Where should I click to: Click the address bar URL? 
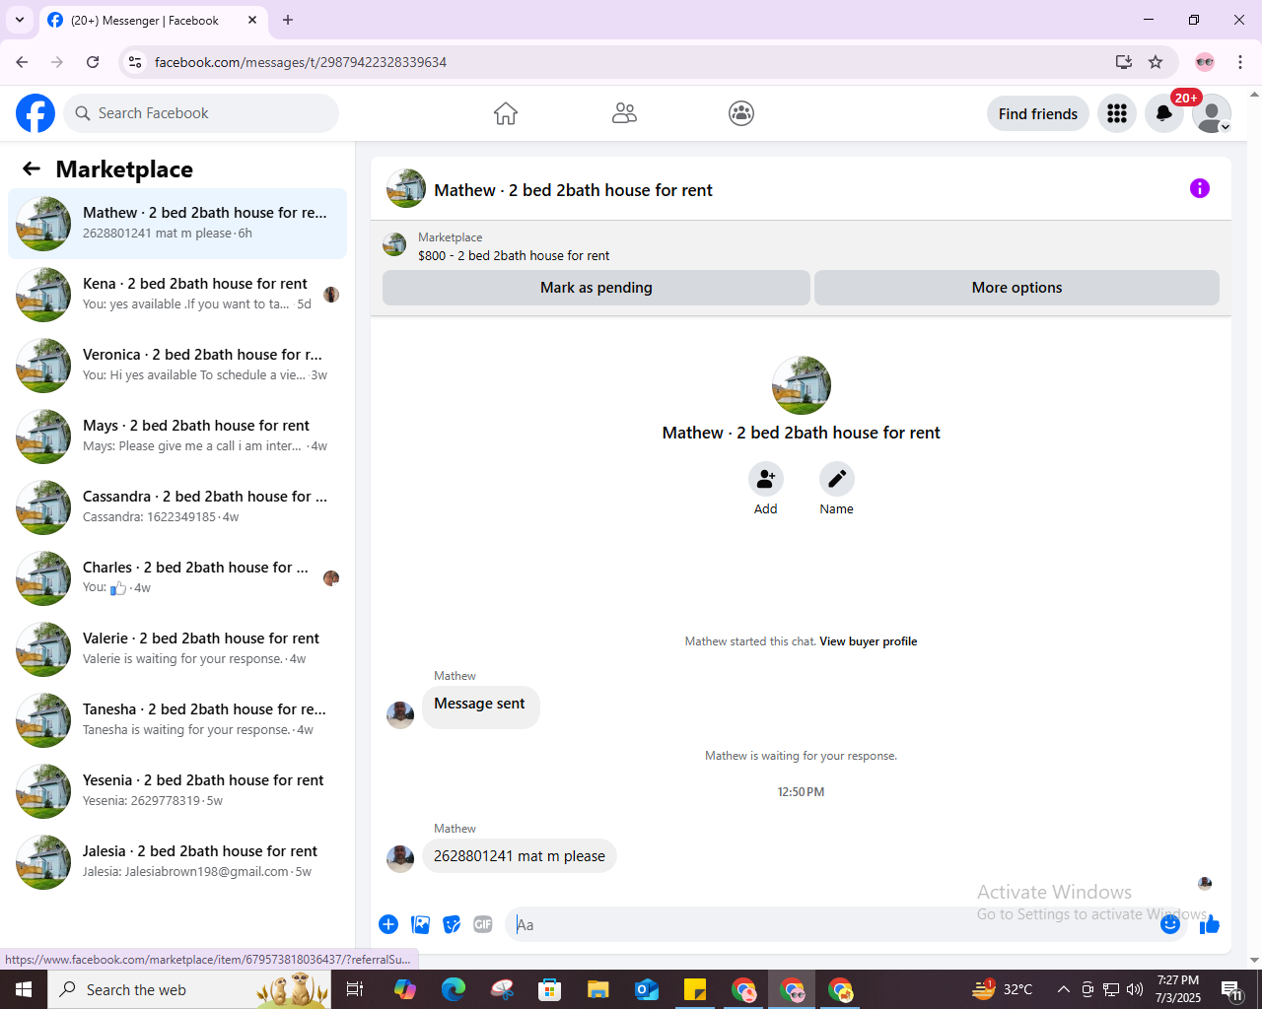coord(301,62)
